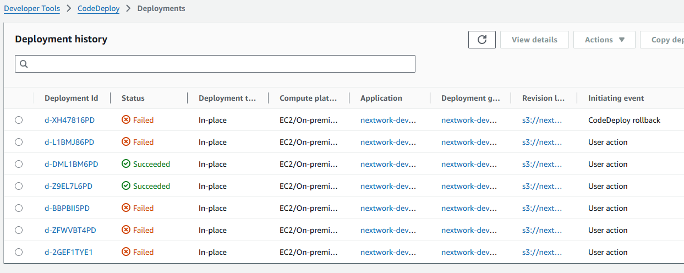Click the View details button

(x=534, y=40)
